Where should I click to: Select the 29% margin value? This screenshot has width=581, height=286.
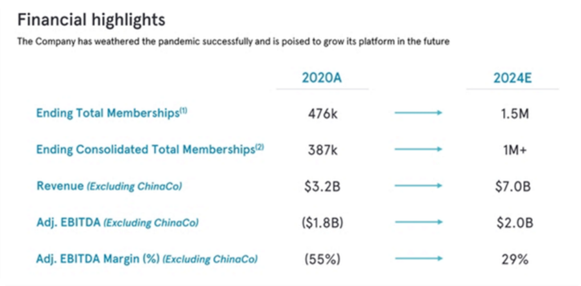512,259
